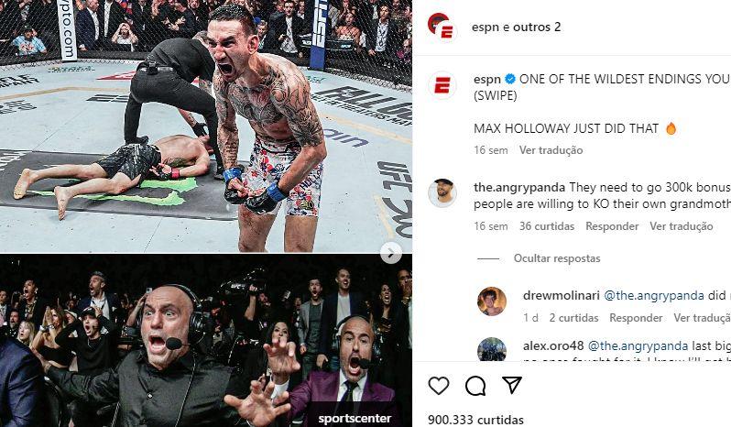The width and height of the screenshot is (731, 427).
Task: View the.angrypanda profile picture
Action: click(442, 192)
